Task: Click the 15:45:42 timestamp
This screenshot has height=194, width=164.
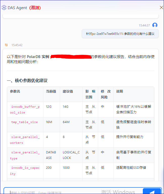Action: [x=17, y=45]
